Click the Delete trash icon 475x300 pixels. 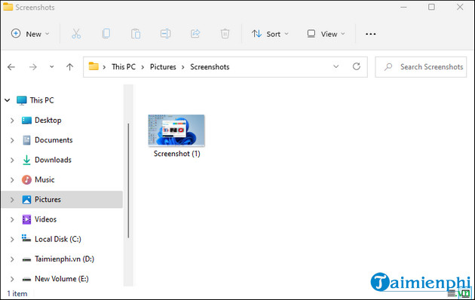pyautogui.click(x=225, y=34)
